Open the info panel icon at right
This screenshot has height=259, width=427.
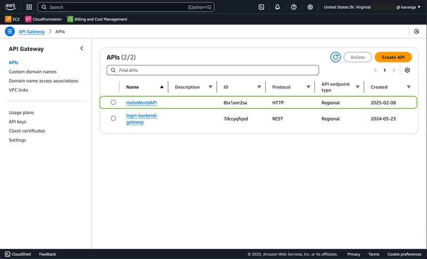pos(416,31)
